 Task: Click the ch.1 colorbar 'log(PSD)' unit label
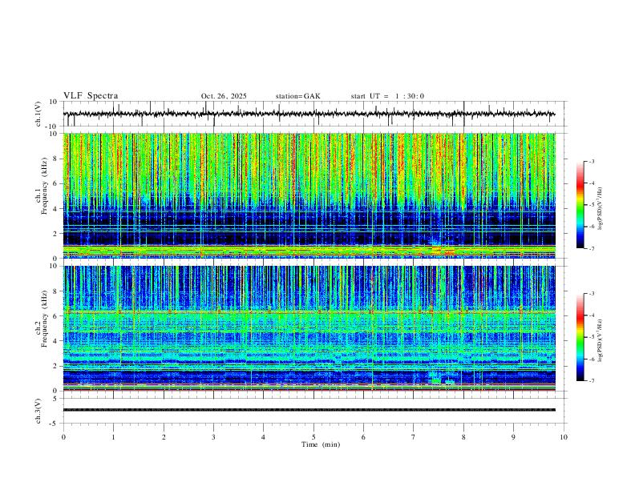click(x=601, y=209)
